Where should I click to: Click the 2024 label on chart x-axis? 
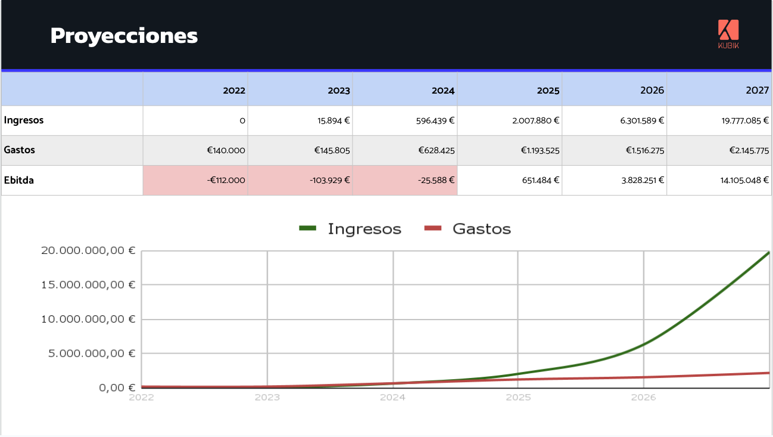point(392,397)
